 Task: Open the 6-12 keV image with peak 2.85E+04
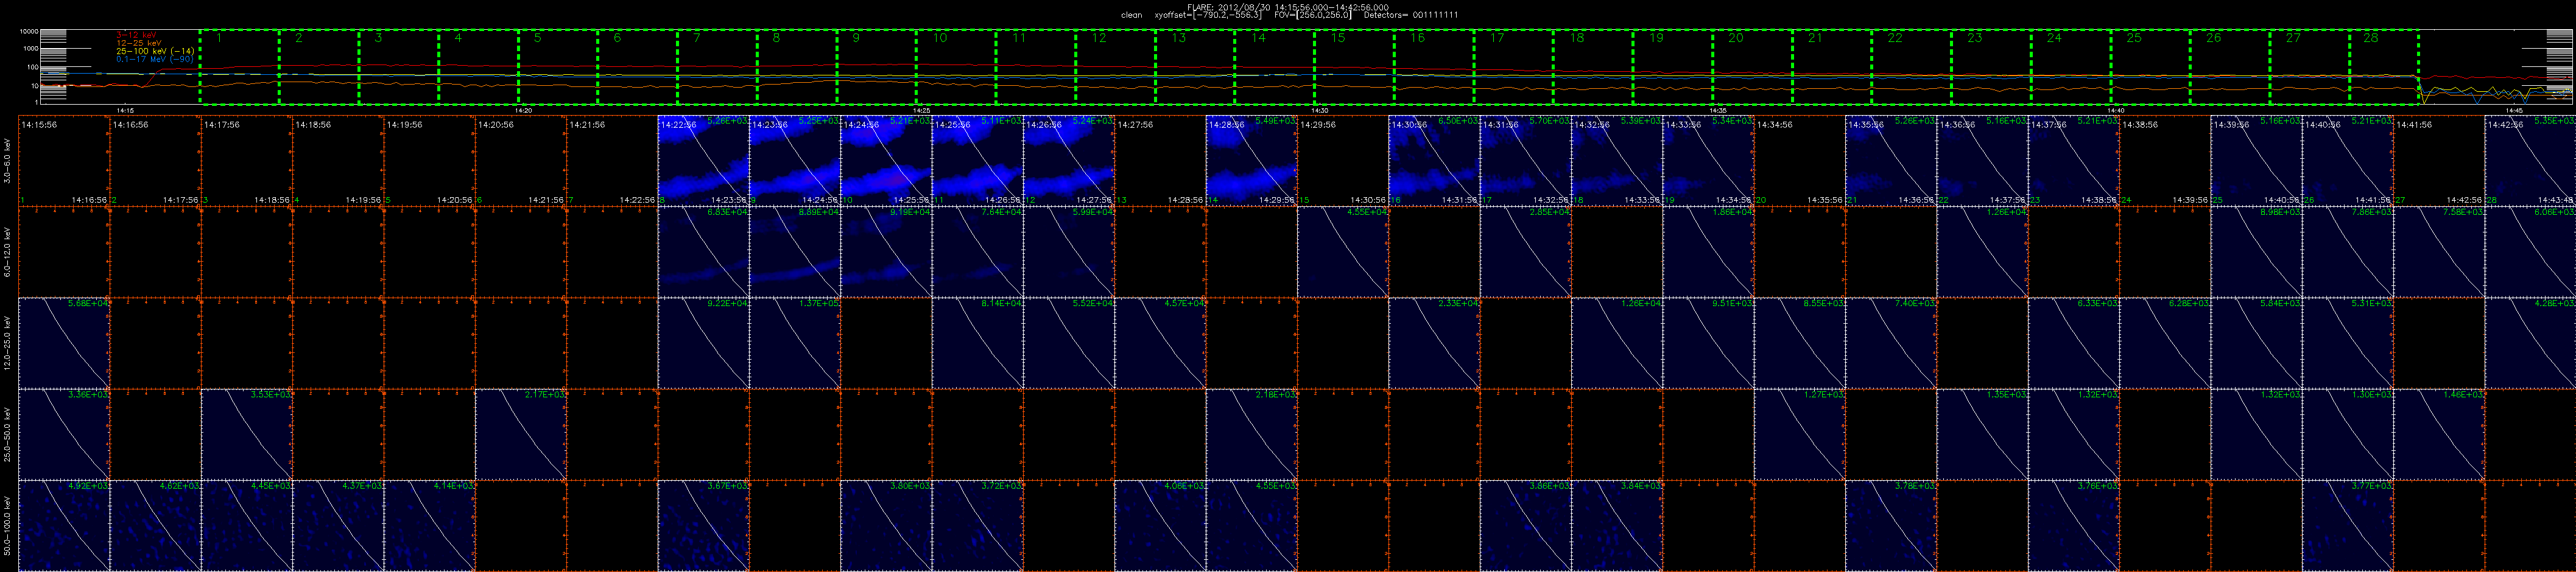1526,252
